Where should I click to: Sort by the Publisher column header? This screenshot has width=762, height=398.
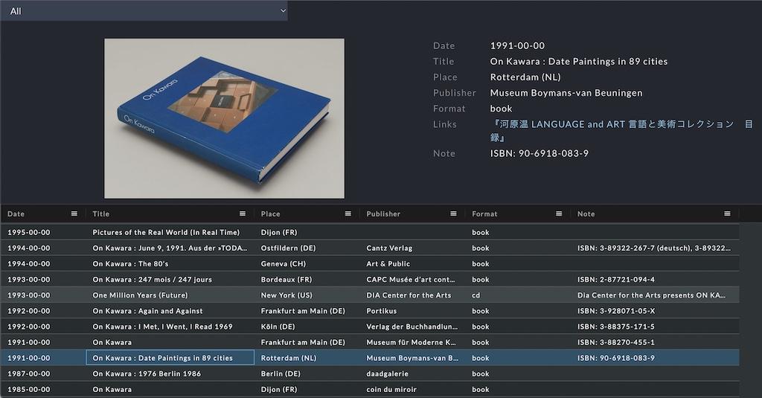pyautogui.click(x=383, y=214)
